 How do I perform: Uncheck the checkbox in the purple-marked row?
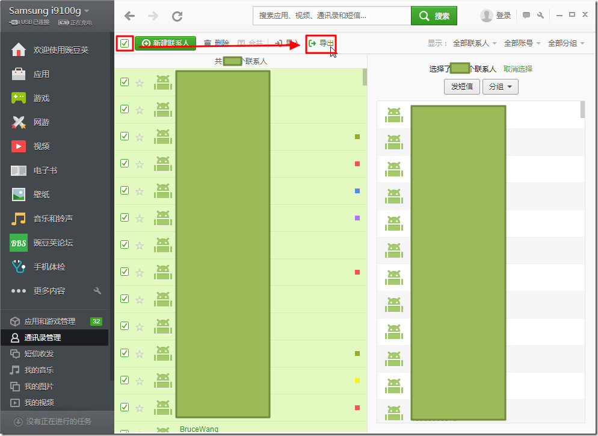125,217
